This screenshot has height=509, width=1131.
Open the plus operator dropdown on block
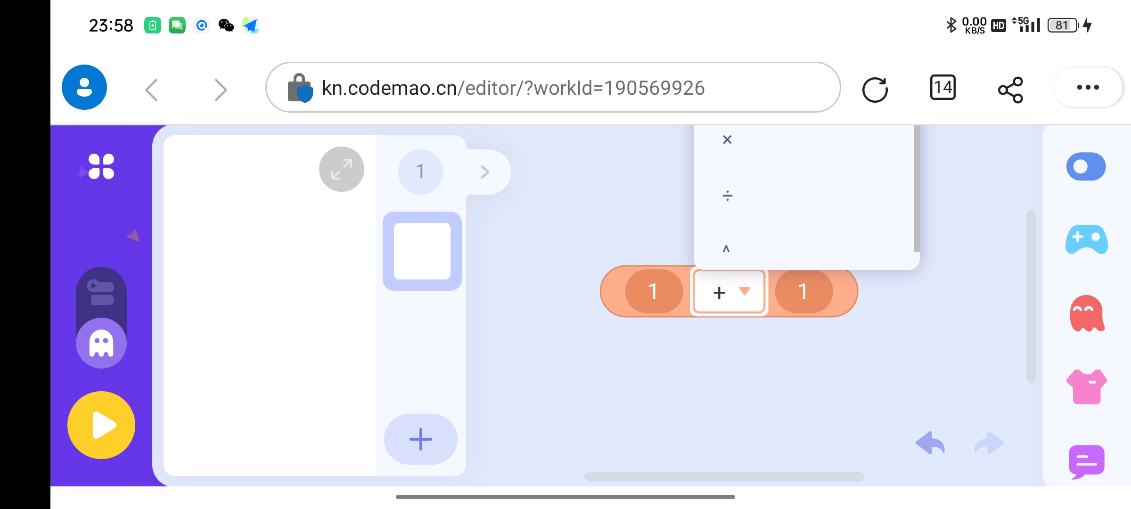(729, 292)
